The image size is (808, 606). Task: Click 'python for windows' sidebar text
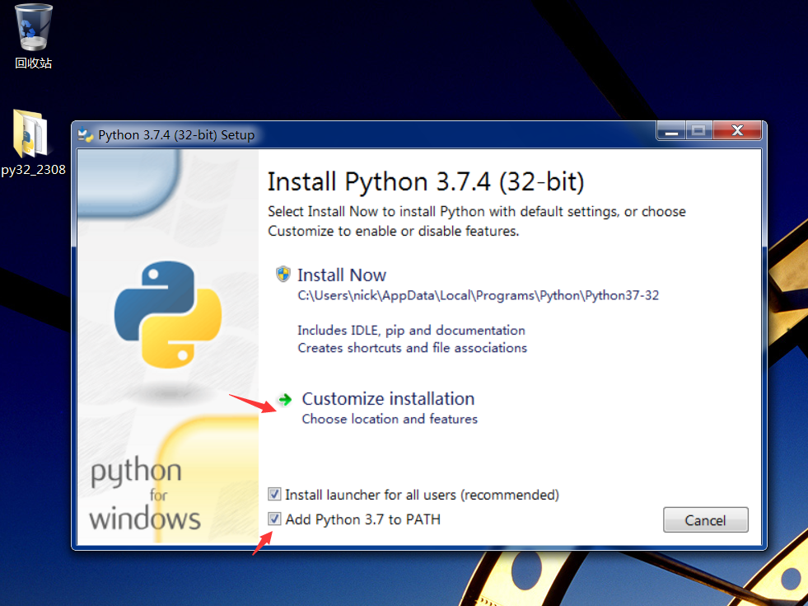pyautogui.click(x=144, y=494)
